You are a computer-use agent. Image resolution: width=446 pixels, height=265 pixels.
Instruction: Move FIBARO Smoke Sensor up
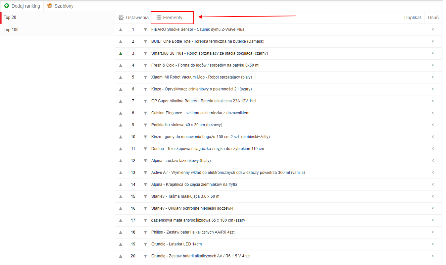tap(121, 29)
